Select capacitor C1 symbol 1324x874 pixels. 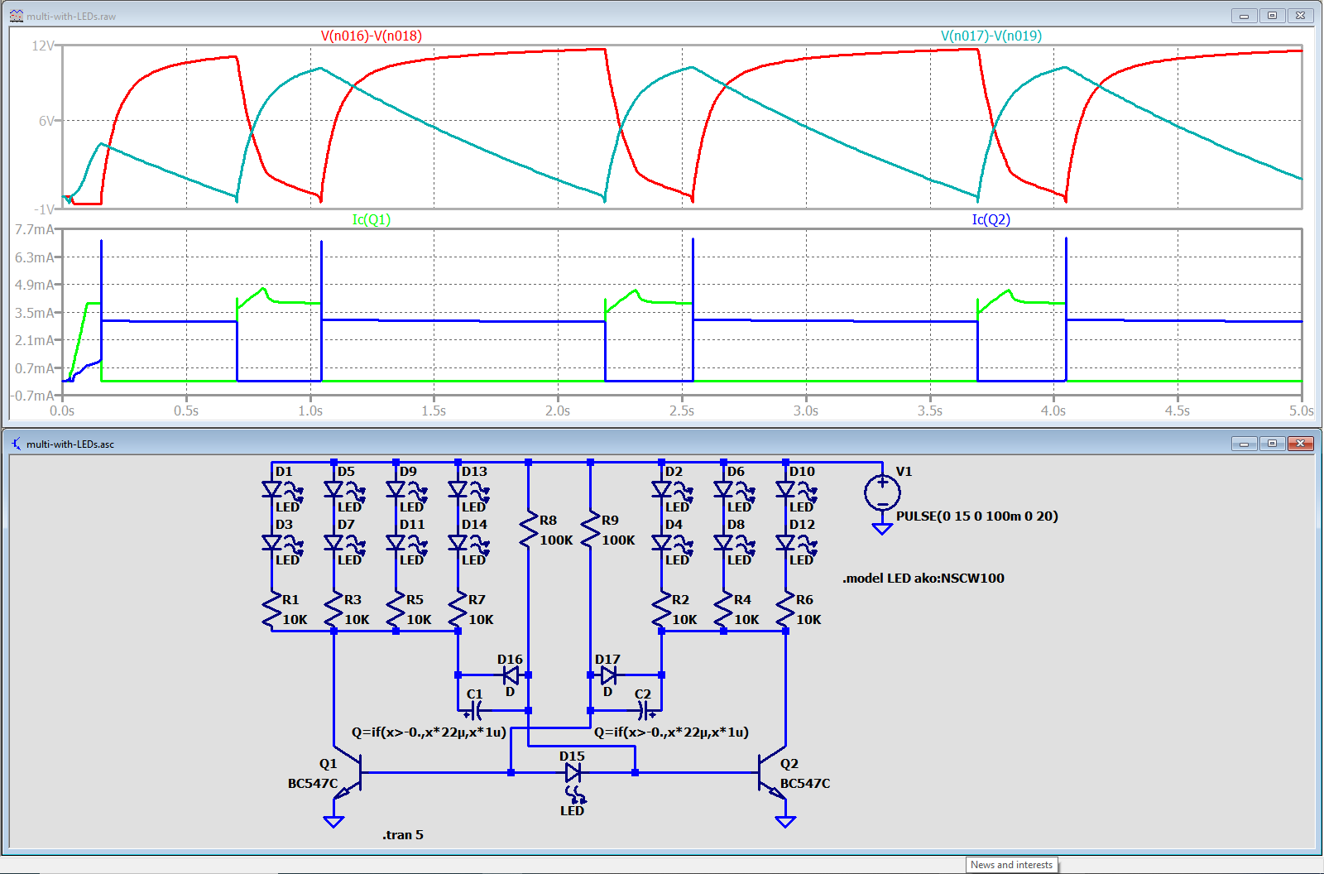pyautogui.click(x=476, y=710)
